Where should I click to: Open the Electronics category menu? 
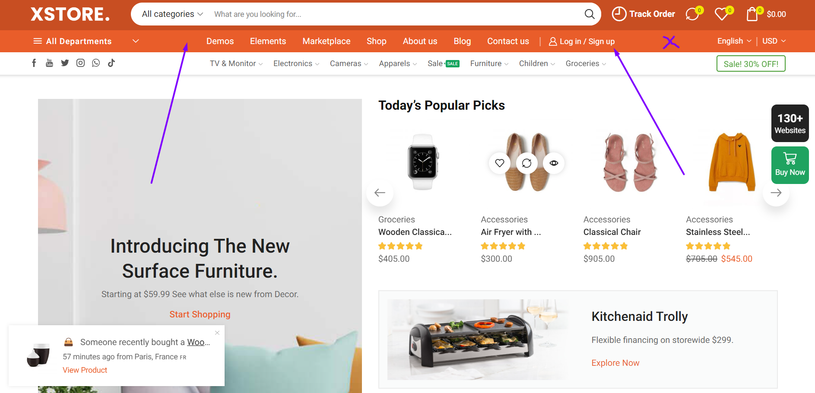coord(296,63)
